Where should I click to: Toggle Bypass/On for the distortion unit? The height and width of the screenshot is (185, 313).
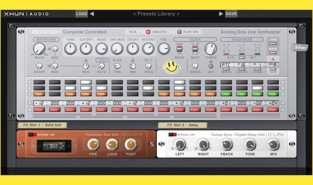(33, 135)
